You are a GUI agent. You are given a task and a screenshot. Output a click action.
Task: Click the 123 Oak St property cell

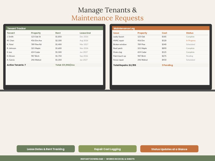[36, 37]
